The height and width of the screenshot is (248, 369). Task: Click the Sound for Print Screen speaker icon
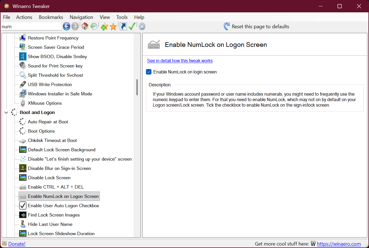[x=23, y=66]
